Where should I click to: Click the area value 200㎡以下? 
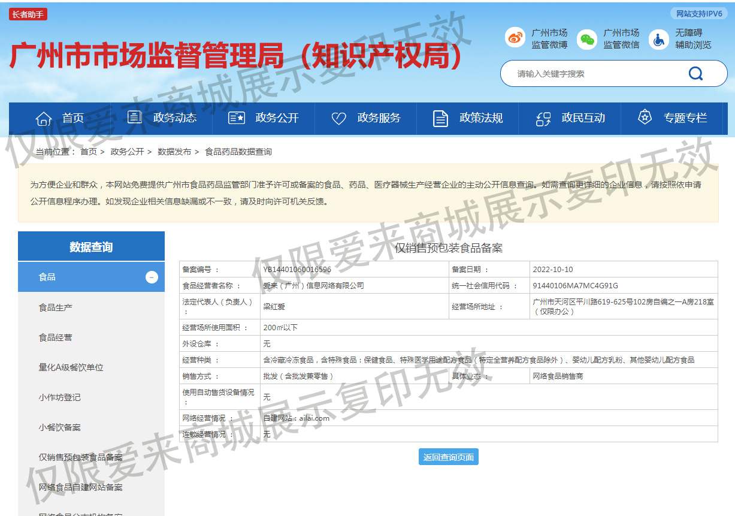coord(280,328)
